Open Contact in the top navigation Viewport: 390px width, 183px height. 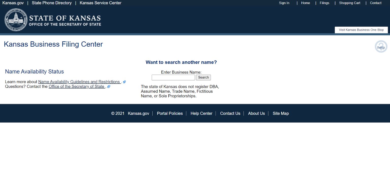376,3
